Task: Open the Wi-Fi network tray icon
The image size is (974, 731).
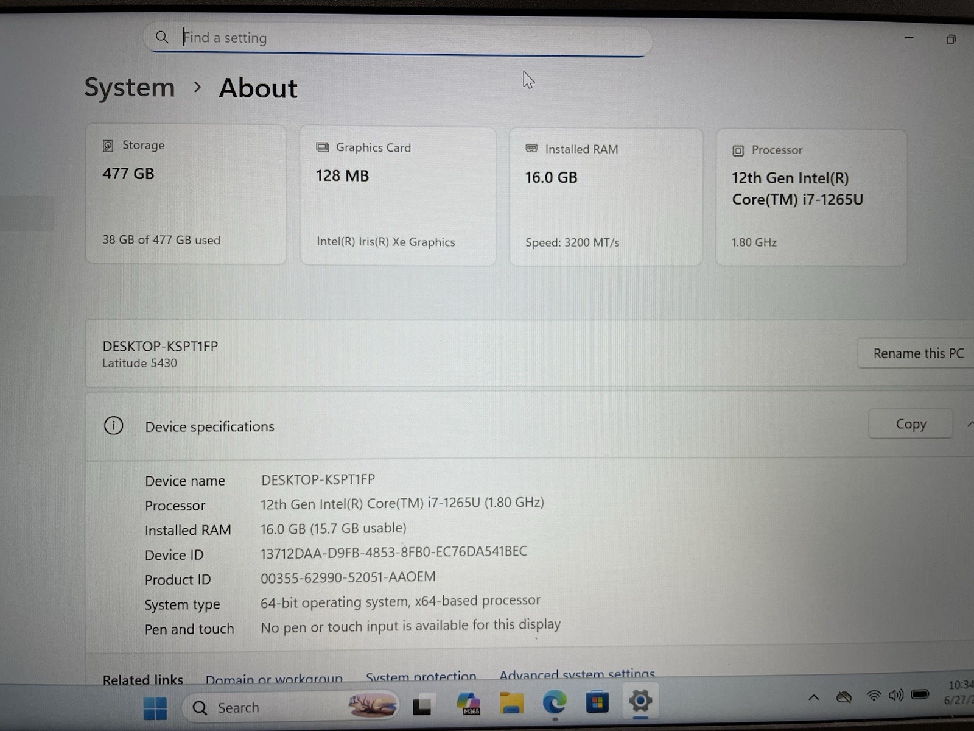Action: [x=874, y=696]
